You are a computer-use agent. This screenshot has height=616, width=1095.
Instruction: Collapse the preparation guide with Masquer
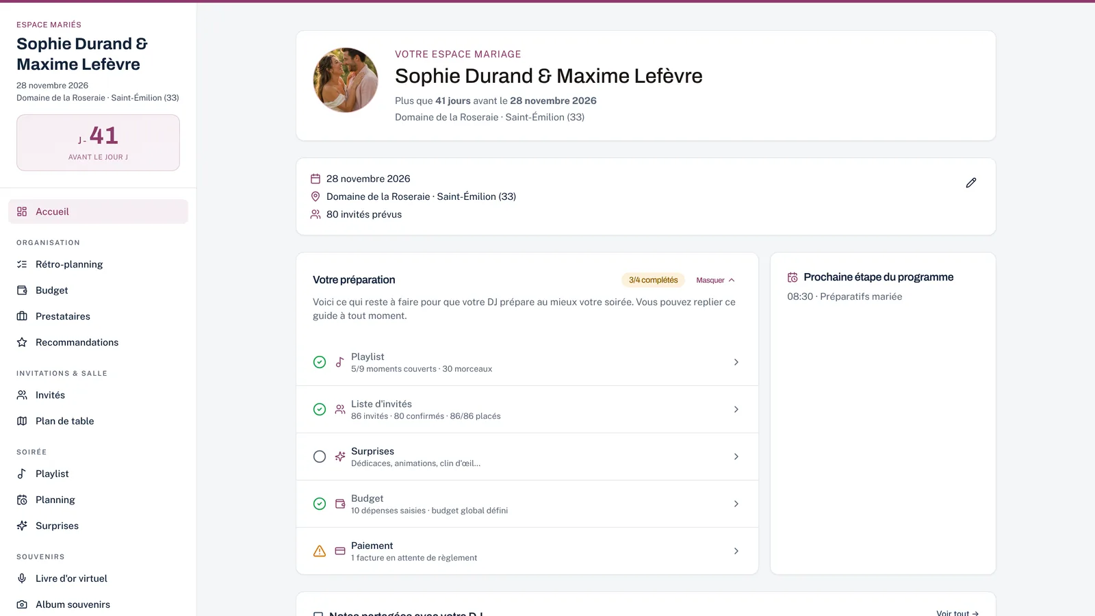pyautogui.click(x=715, y=280)
